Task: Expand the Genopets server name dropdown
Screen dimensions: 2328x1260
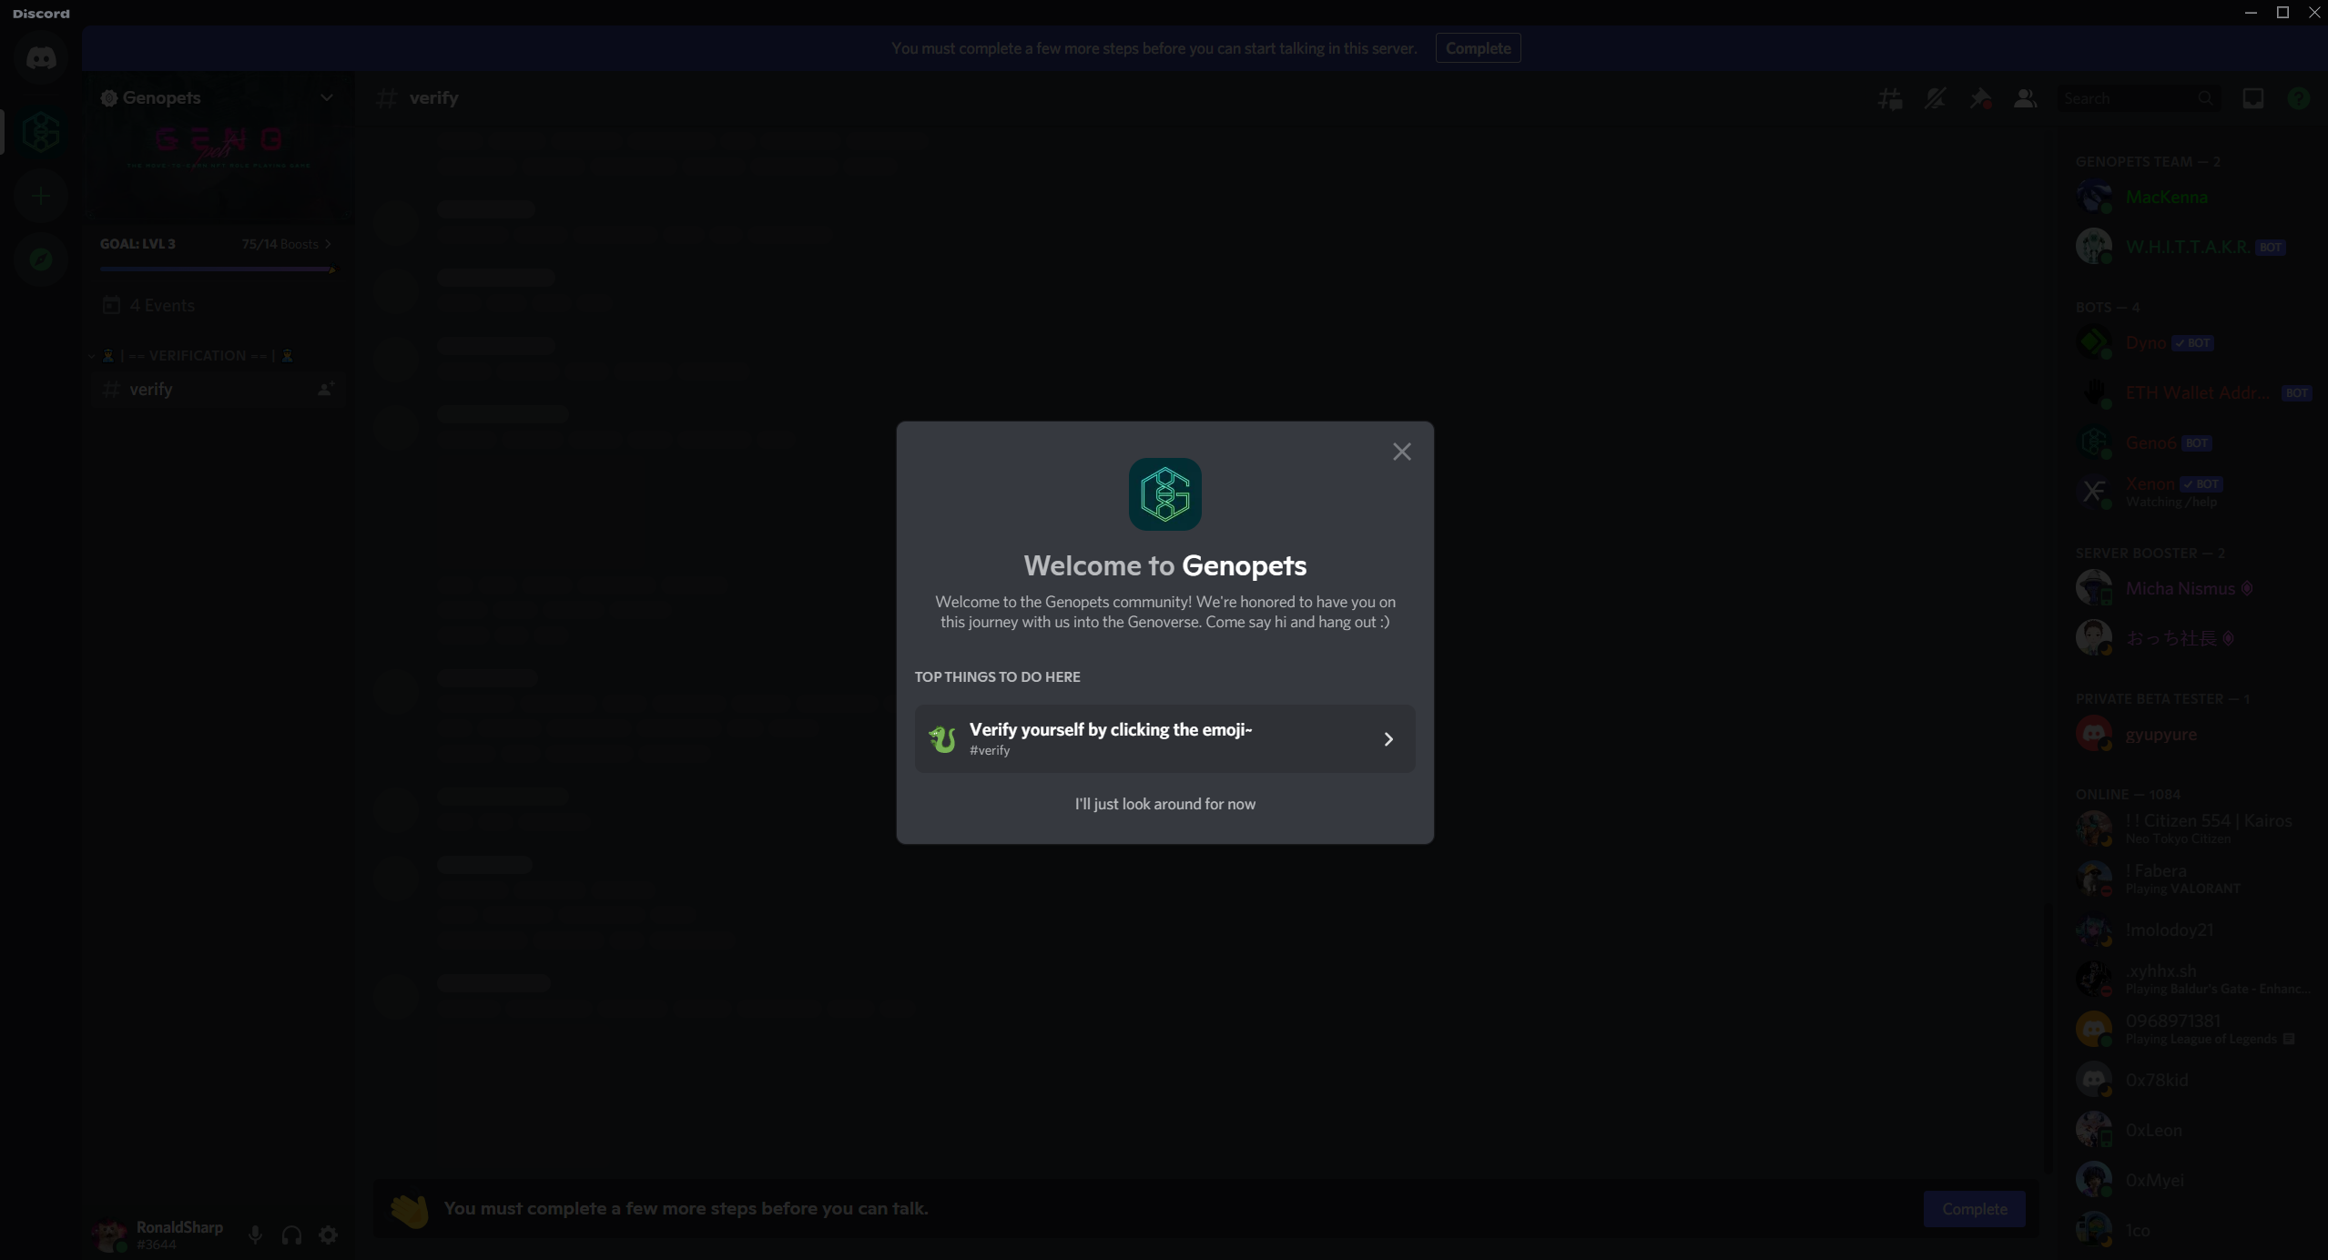Action: coord(327,97)
